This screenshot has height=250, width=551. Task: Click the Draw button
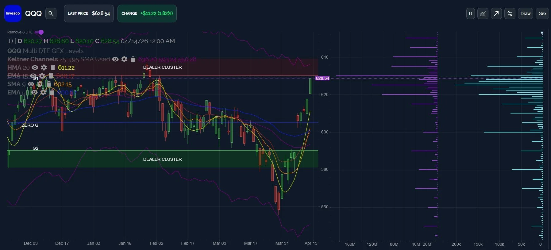coord(526,13)
